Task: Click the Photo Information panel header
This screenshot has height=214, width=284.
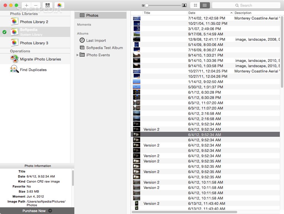Action: [x=37, y=166]
